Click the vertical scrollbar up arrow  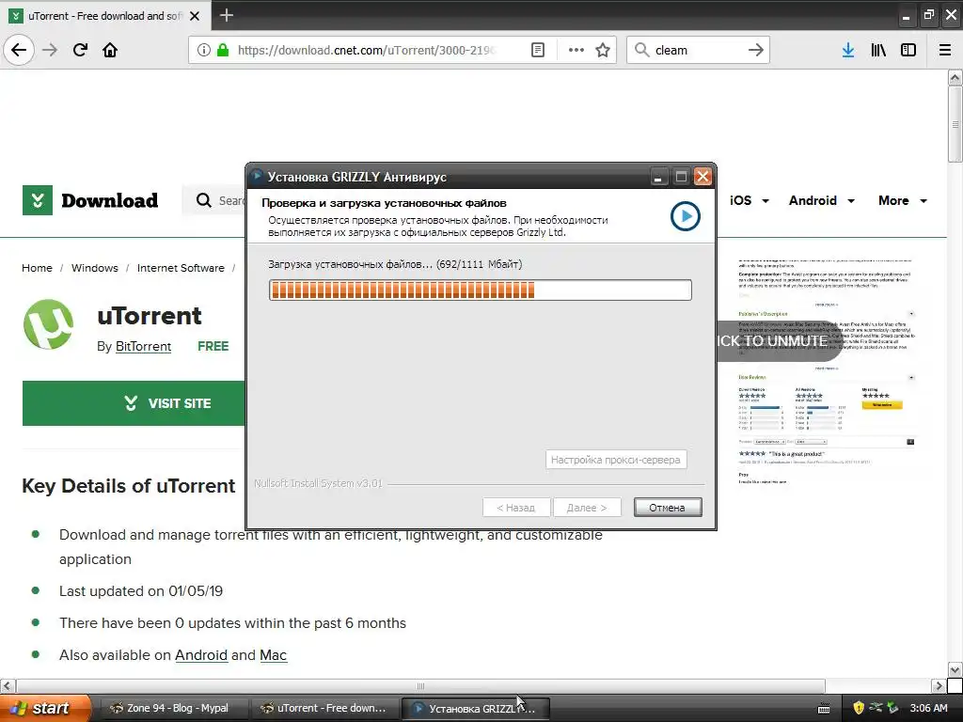[x=955, y=77]
